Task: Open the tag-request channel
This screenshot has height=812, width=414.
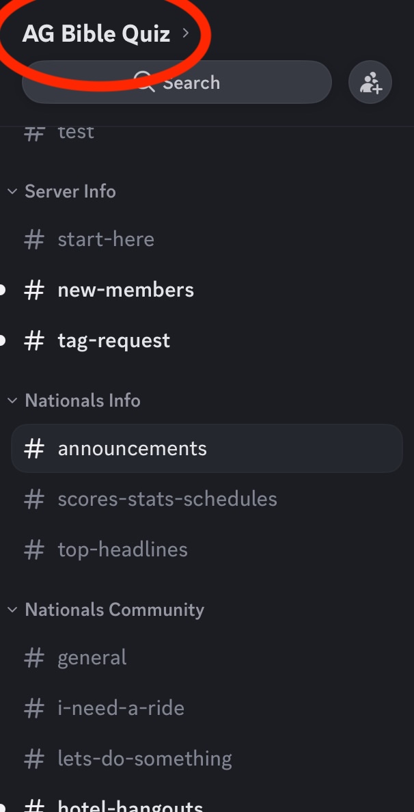Action: (x=114, y=340)
